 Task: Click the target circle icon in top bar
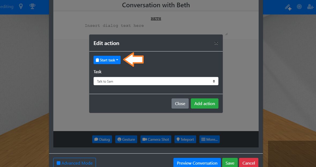coord(299,7)
